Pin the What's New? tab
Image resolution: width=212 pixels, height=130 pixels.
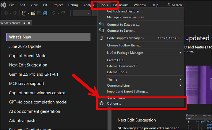pos(24,23)
